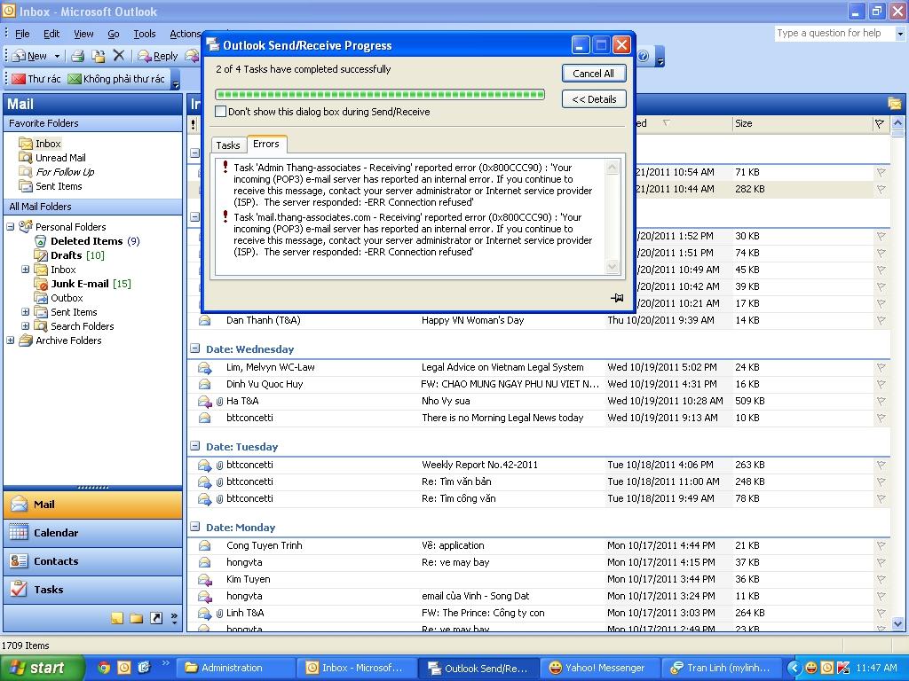Flag the Lim, Melvyn WC-Law message
This screenshot has width=909, height=681.
[x=881, y=367]
